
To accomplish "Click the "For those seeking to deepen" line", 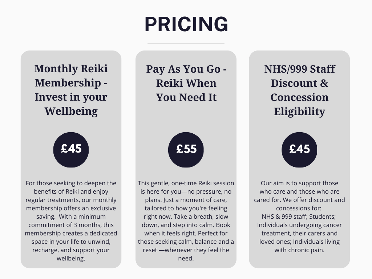I will tap(71, 183).
